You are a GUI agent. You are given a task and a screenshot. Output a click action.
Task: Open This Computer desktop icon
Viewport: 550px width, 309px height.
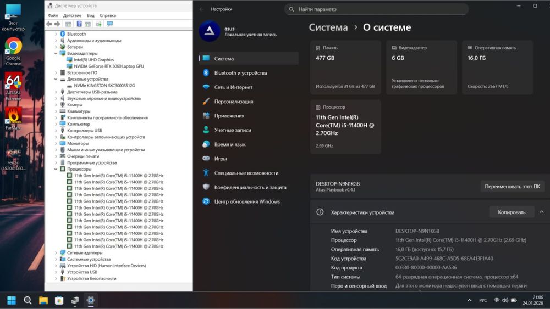coord(13,18)
